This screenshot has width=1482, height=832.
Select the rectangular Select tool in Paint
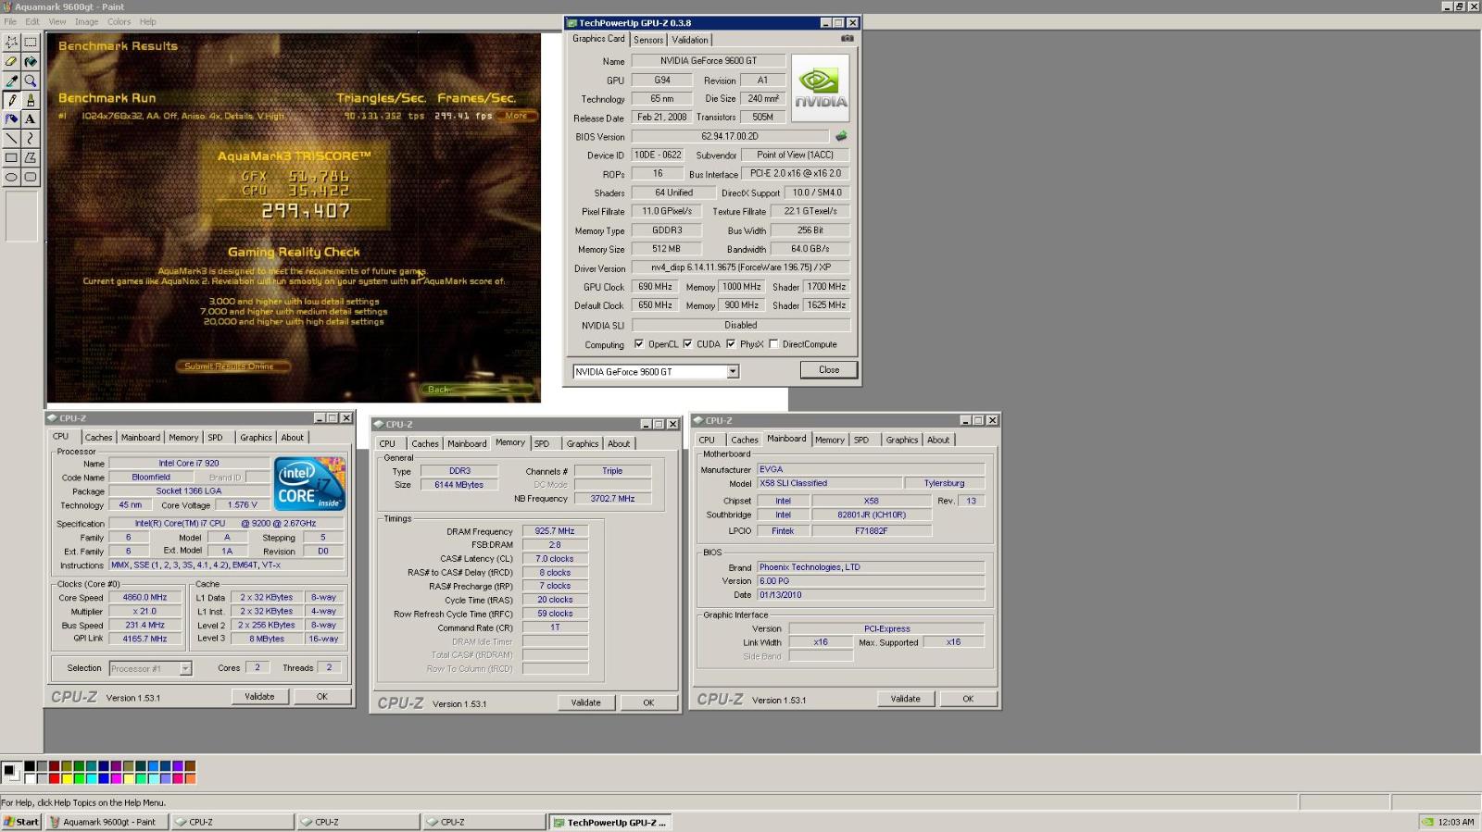coord(31,42)
